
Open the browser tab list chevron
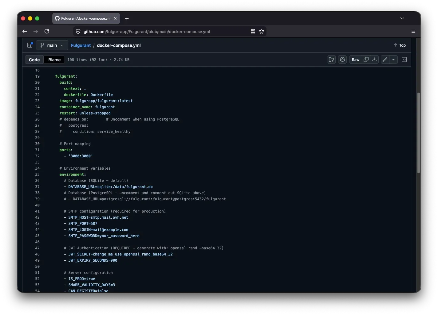[402, 18]
